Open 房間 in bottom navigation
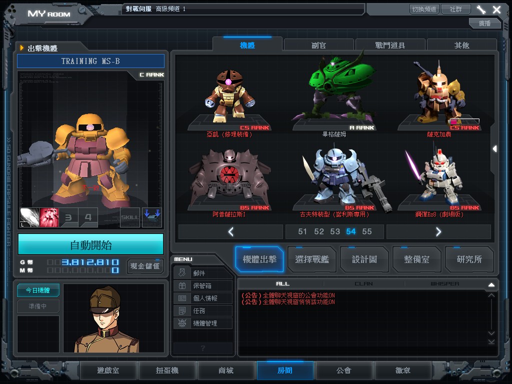The width and height of the screenshot is (512, 384). click(x=285, y=370)
